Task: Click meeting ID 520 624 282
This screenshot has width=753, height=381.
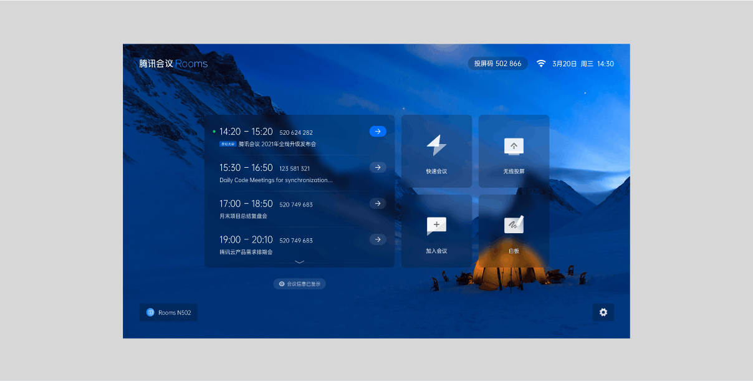Action: 296,133
